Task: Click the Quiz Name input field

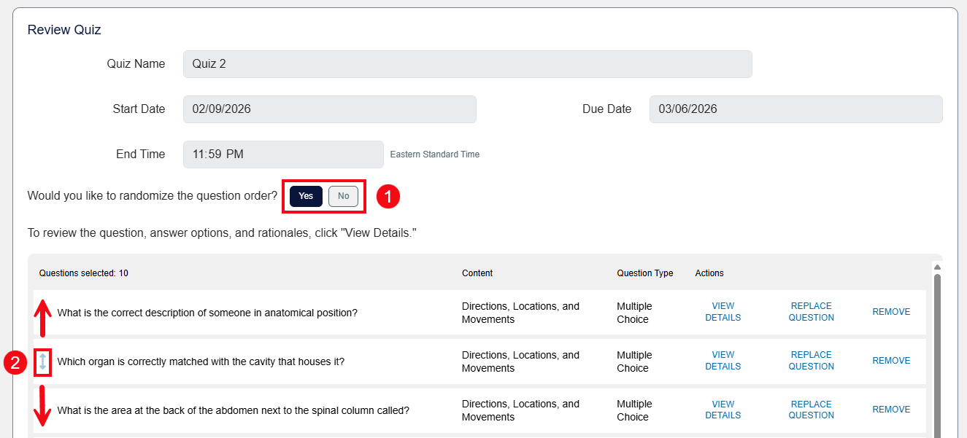Action: (467, 64)
